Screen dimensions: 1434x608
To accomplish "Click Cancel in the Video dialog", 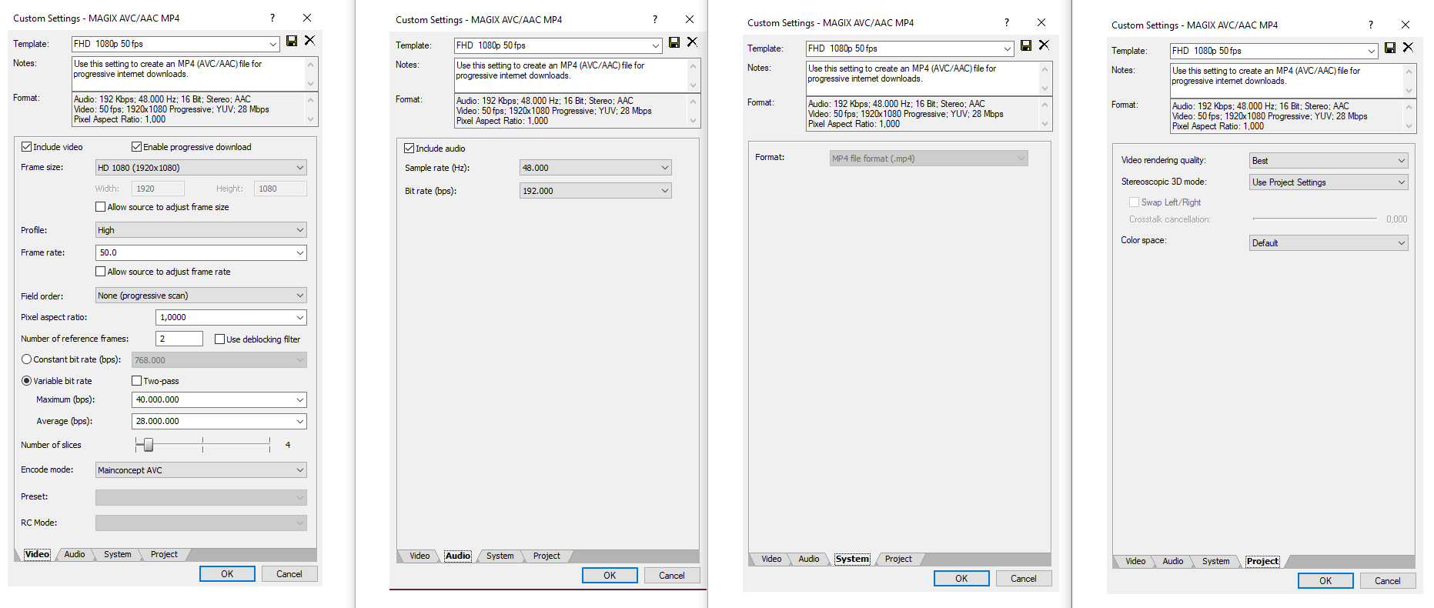I will click(289, 573).
